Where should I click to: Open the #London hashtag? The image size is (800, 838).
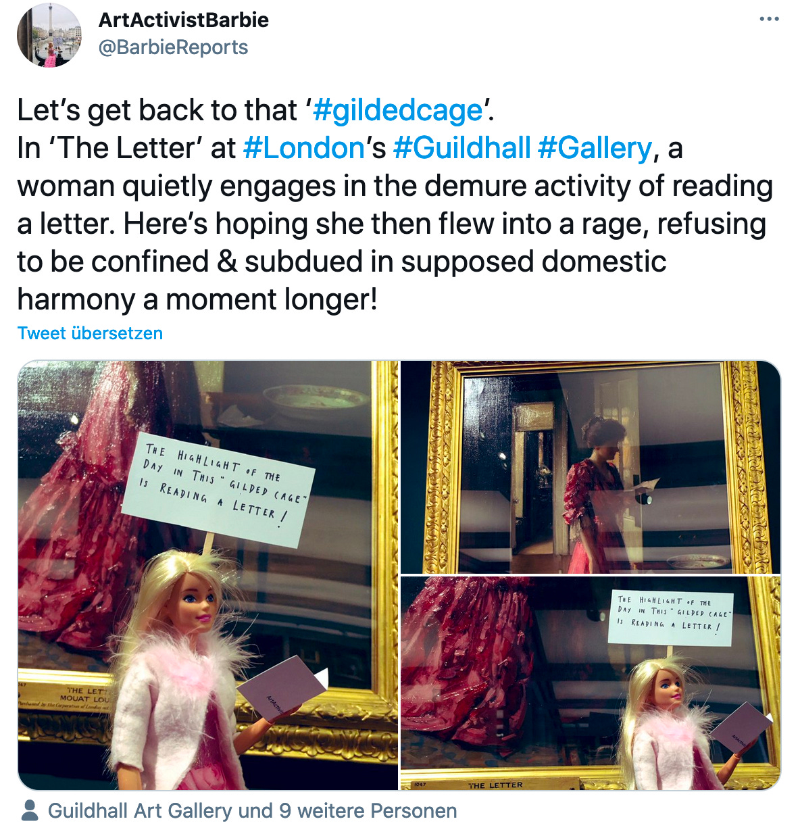(304, 148)
